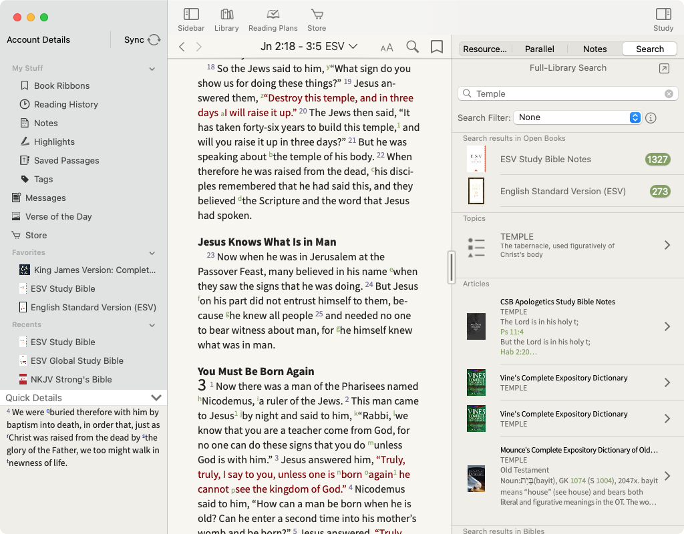Open text size settings (AA icon)

tap(387, 47)
